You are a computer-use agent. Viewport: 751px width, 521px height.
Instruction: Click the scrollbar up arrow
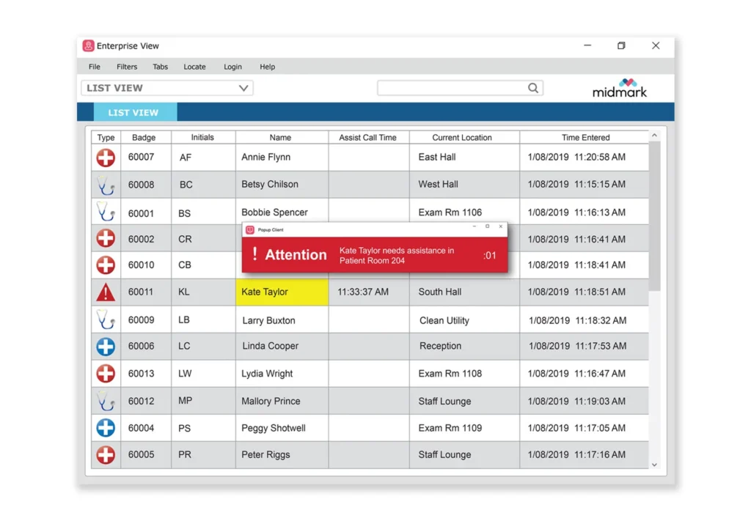[x=654, y=136]
